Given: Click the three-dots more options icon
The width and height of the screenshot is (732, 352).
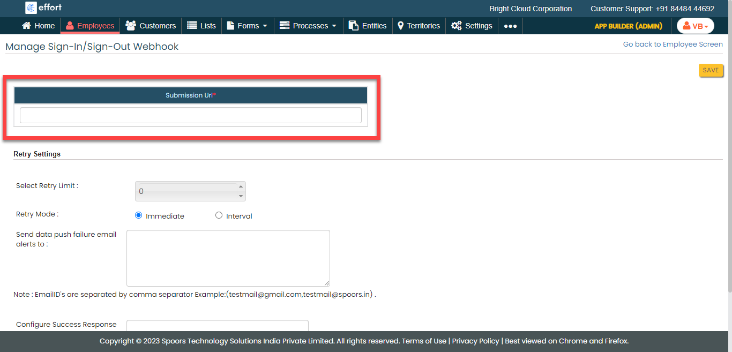Looking at the screenshot, I should (x=510, y=26).
